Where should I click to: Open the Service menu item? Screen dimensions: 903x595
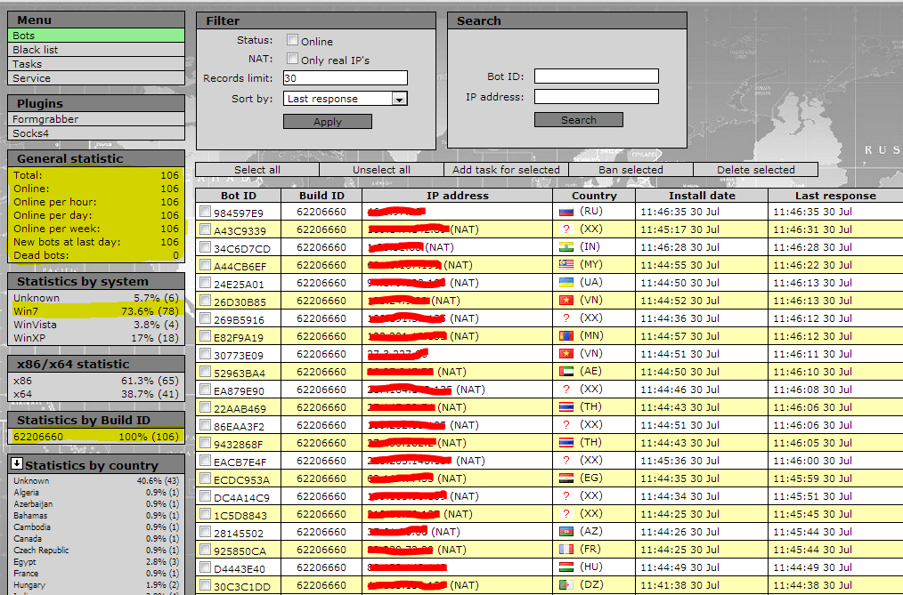(x=96, y=78)
